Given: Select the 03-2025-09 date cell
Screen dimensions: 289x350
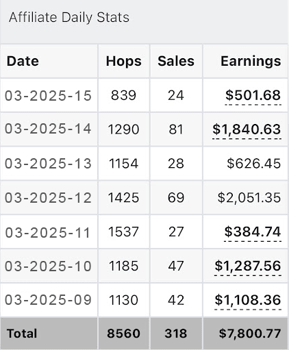Looking at the screenshot, I should tap(48, 300).
